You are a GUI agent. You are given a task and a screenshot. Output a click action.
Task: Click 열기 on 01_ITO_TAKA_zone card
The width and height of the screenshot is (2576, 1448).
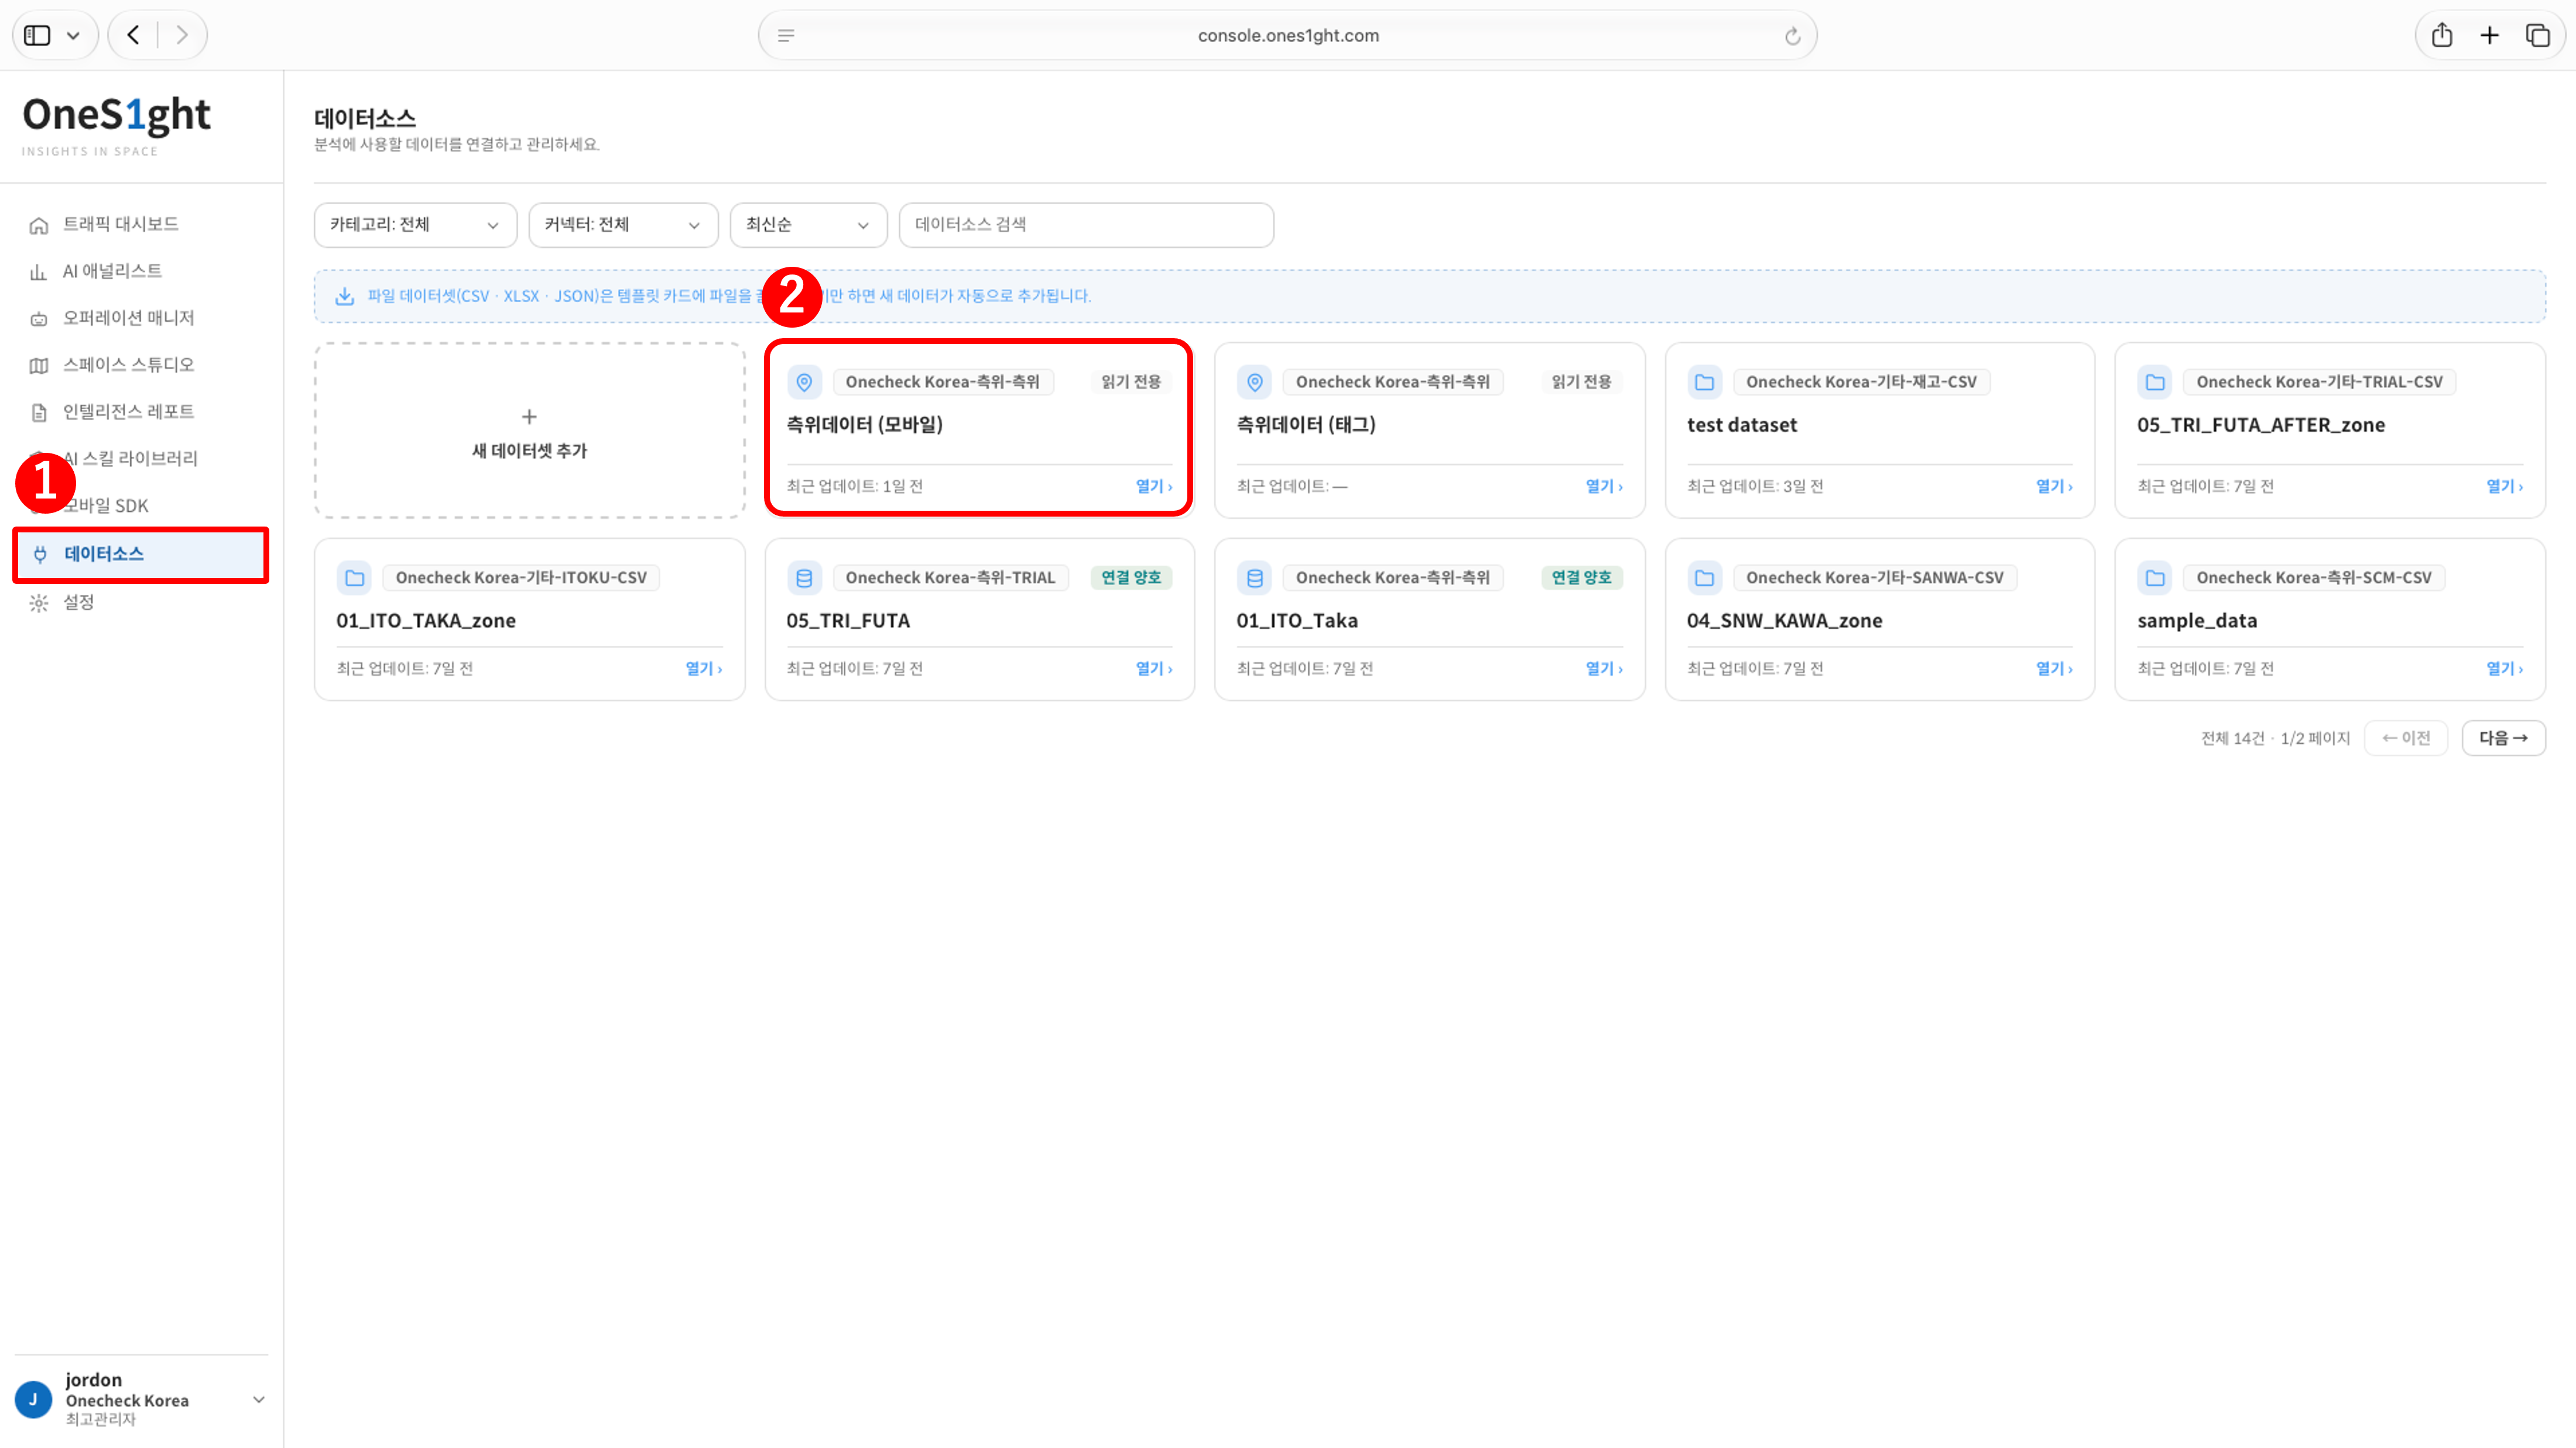pos(703,669)
